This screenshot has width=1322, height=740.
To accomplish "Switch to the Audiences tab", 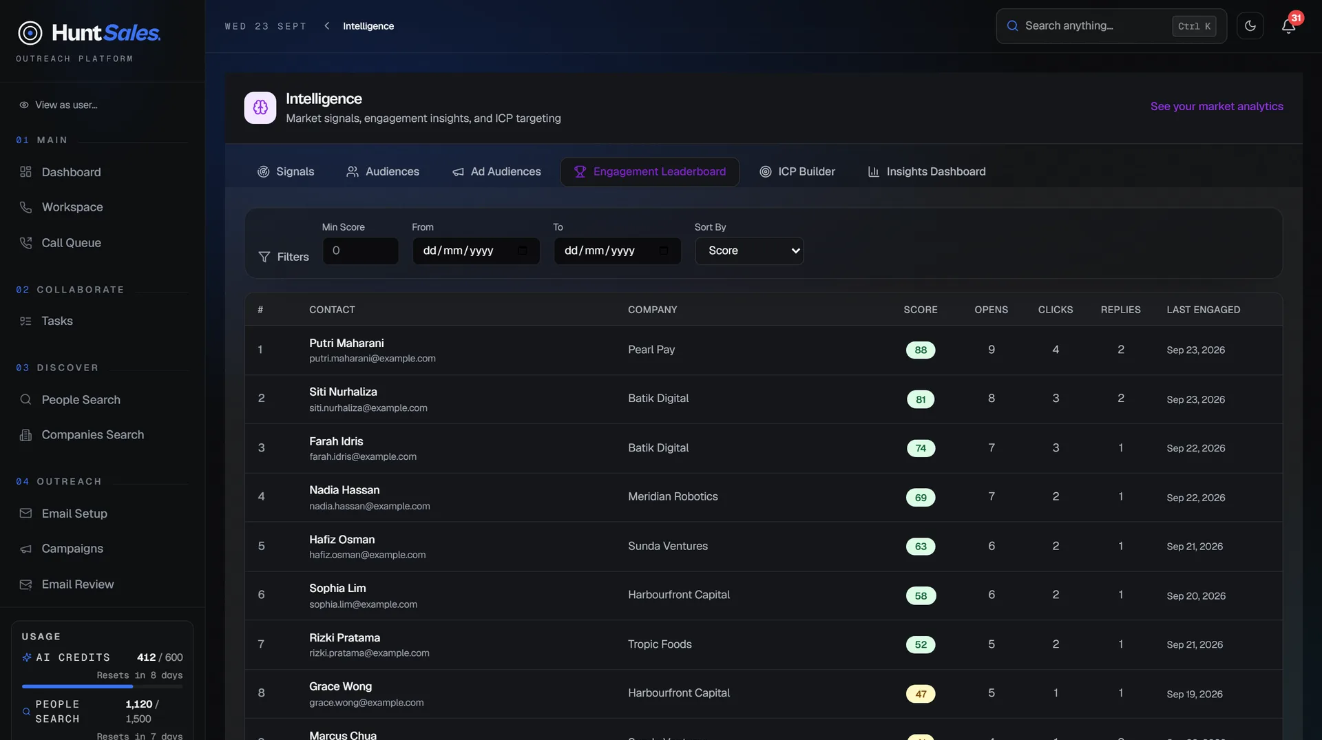I will [x=382, y=172].
